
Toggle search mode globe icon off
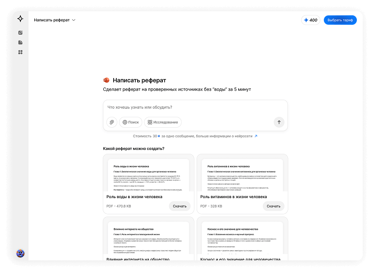124,122
